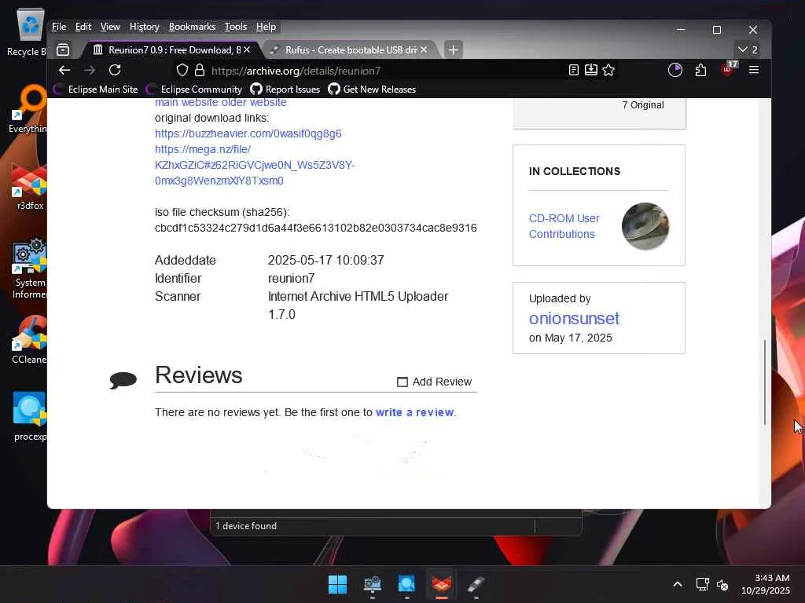Screen dimensions: 805x603
Task: Open Eclipse Main Site bookmark
Action: point(96,90)
